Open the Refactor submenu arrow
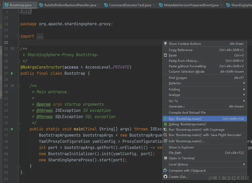252x183 pixels. pyautogui.click(x=244, y=83)
